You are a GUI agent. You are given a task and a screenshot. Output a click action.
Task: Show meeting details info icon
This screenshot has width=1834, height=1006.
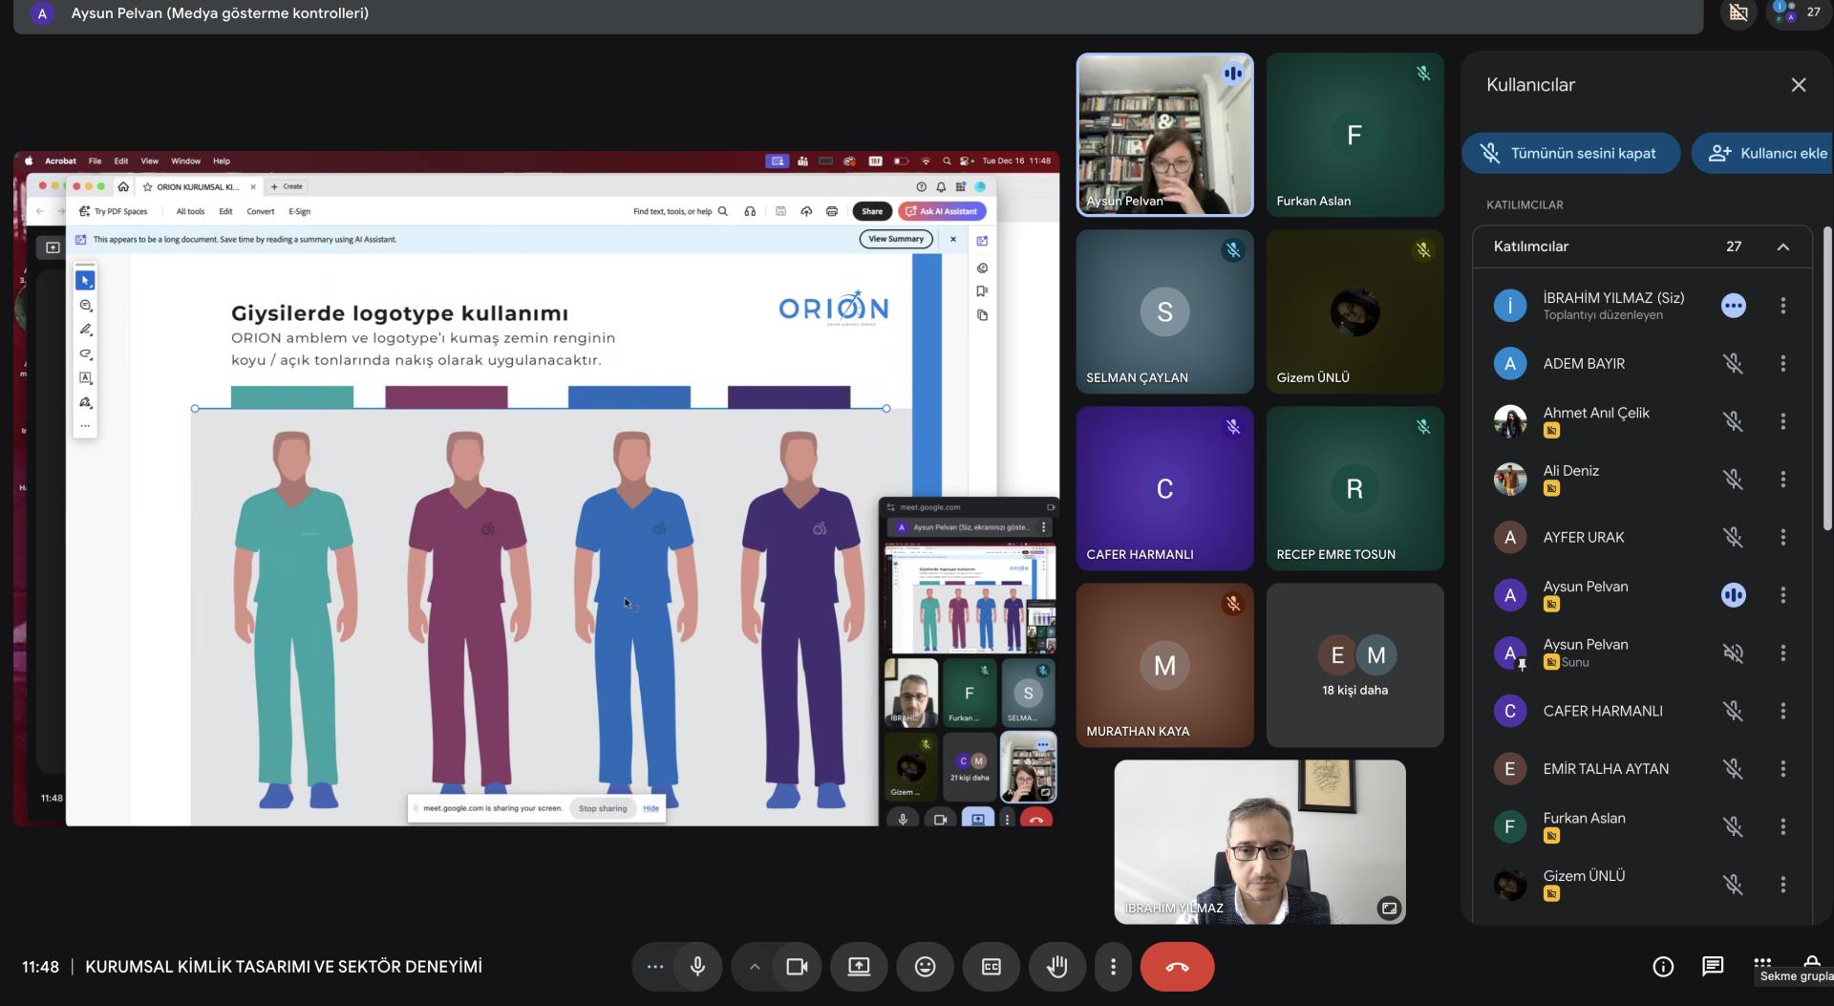click(1663, 967)
